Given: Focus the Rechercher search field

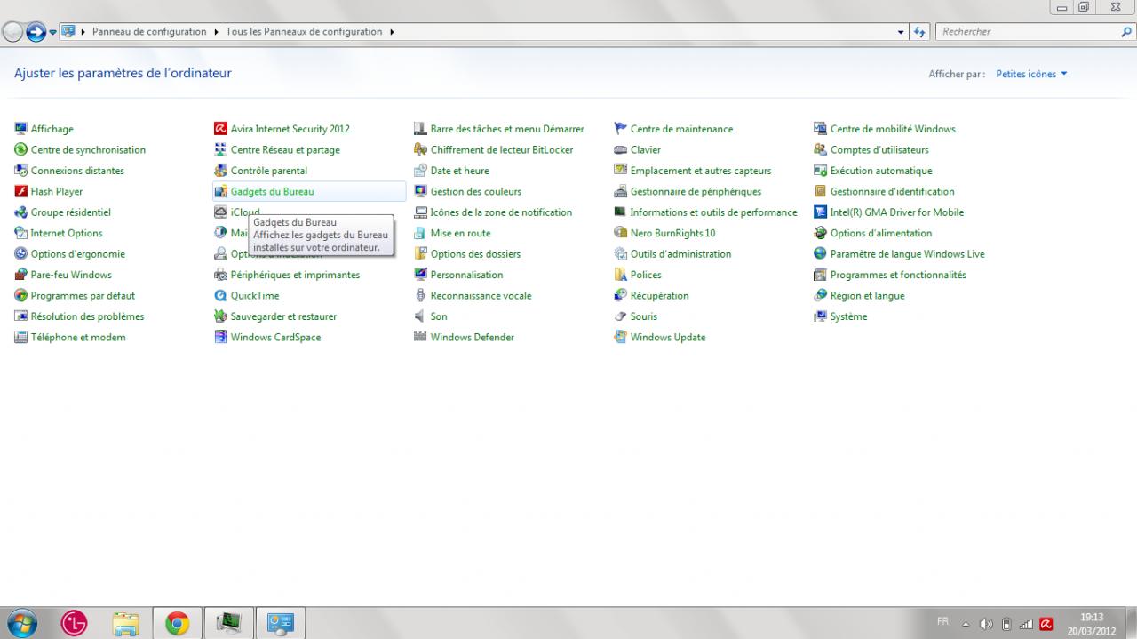Looking at the screenshot, I should pyautogui.click(x=1027, y=32).
